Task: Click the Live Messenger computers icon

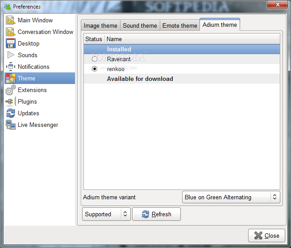Action: [x=11, y=125]
